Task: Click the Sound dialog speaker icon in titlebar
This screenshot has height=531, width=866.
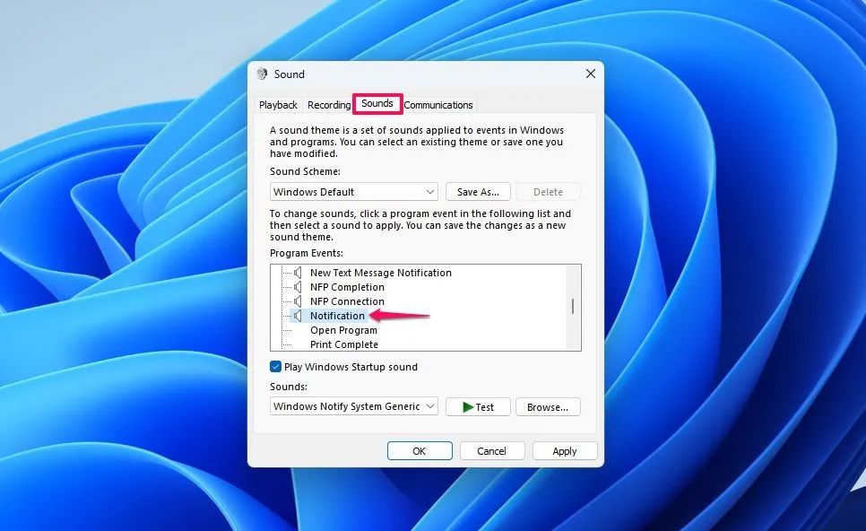Action: click(x=263, y=74)
